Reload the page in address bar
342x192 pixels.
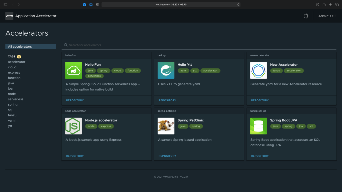click(x=238, y=4)
